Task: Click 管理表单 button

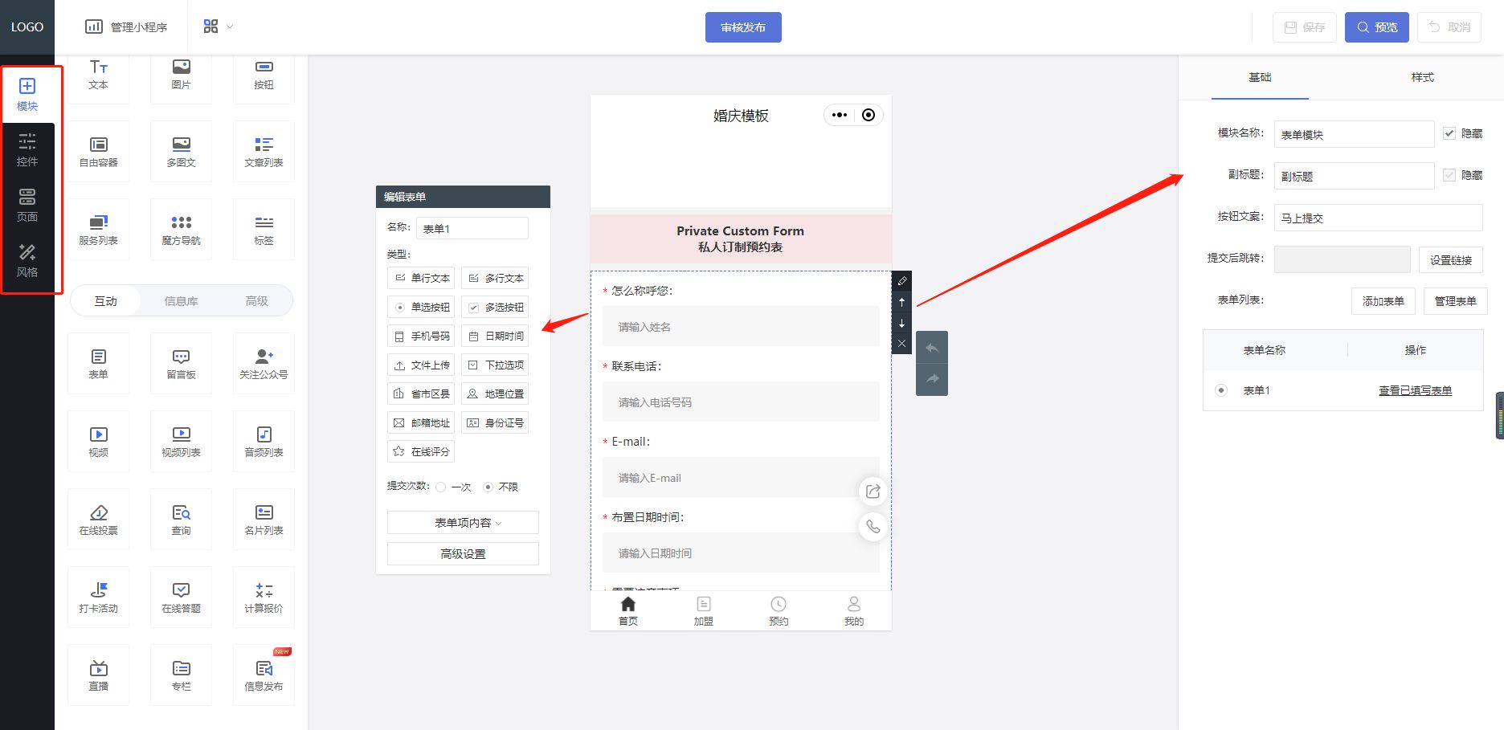Action: (1456, 301)
